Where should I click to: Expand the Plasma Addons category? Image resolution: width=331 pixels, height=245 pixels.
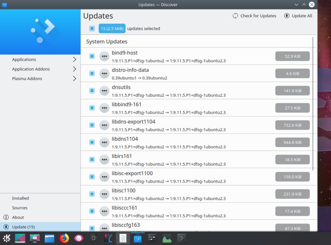pyautogui.click(x=41, y=78)
